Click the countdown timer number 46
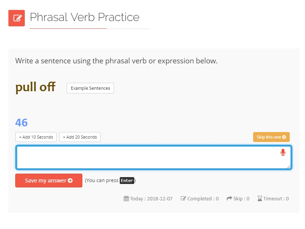Screen dimensions: 305x229 click(x=21, y=123)
